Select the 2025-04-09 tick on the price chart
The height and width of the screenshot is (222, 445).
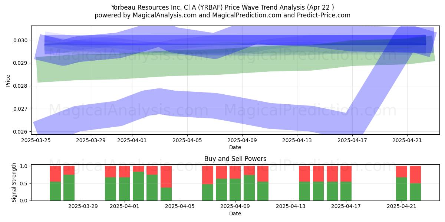242,140
